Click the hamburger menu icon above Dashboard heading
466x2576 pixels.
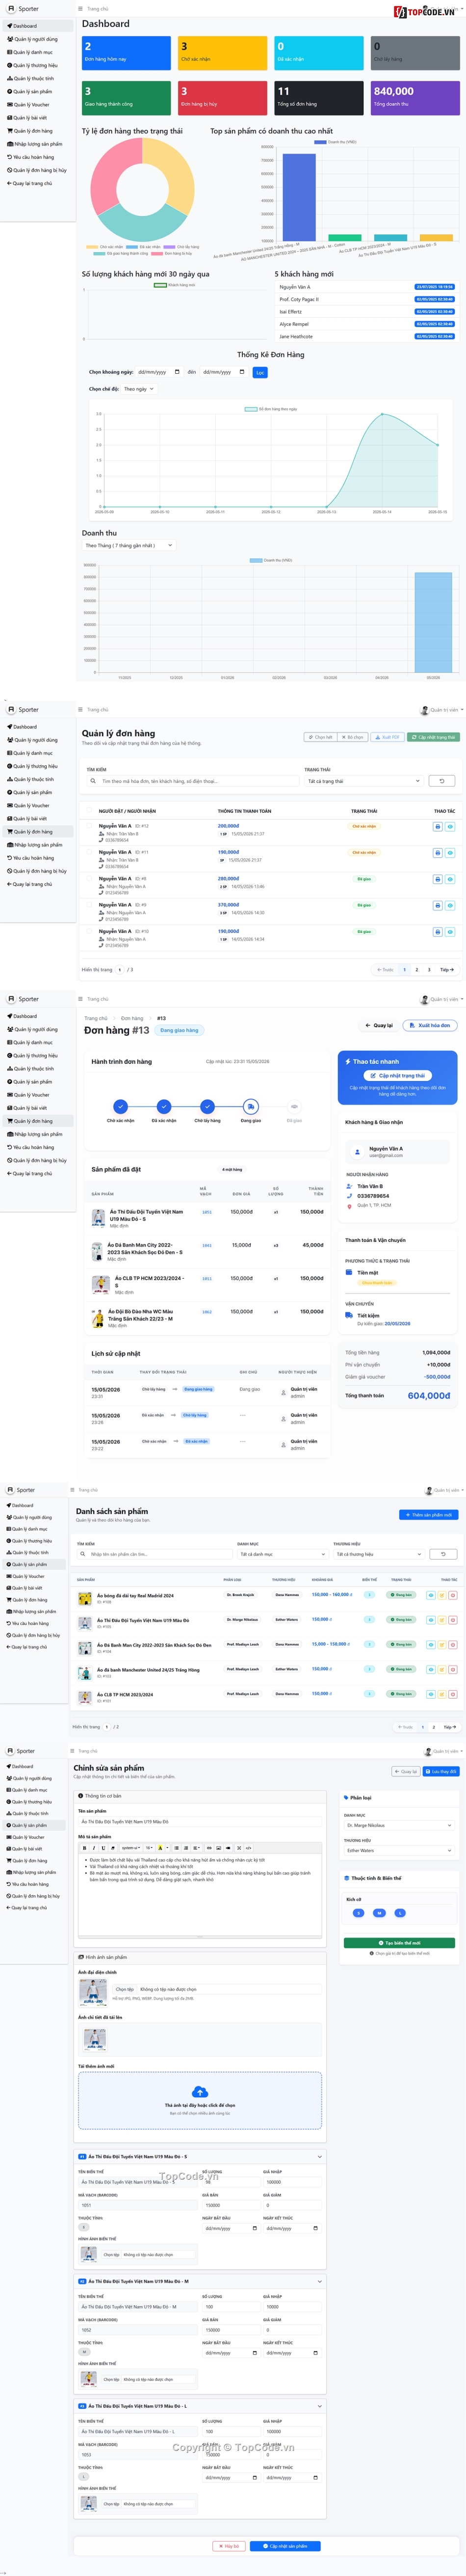(x=81, y=8)
